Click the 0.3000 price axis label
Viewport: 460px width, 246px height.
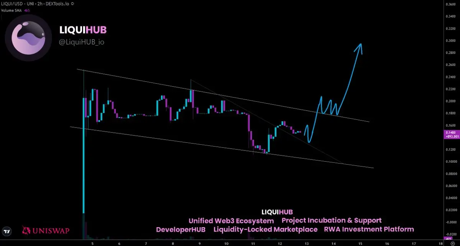(450, 41)
